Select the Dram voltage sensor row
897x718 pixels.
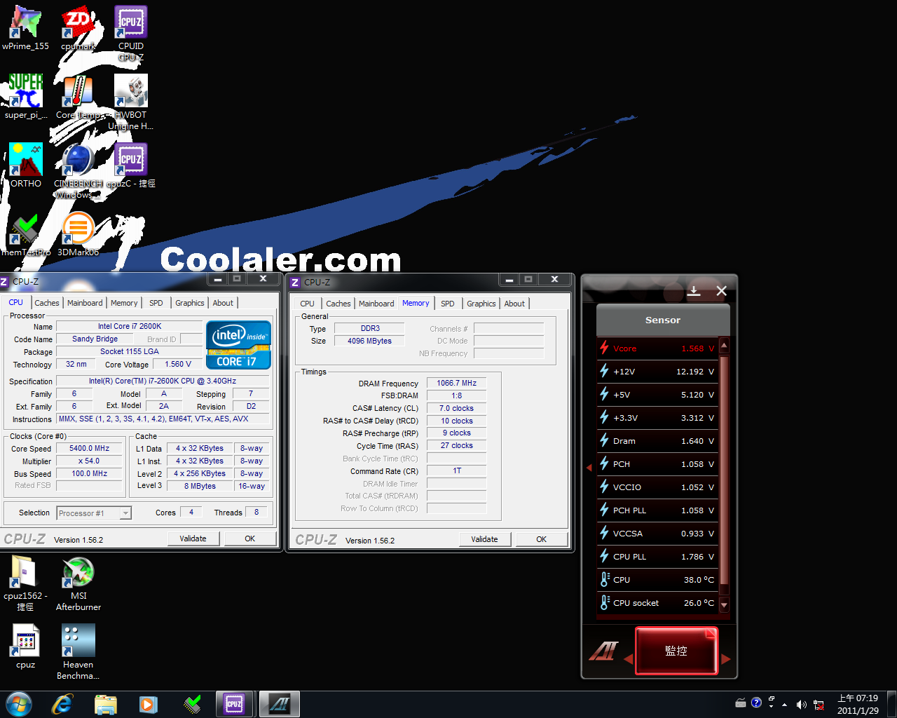(657, 441)
